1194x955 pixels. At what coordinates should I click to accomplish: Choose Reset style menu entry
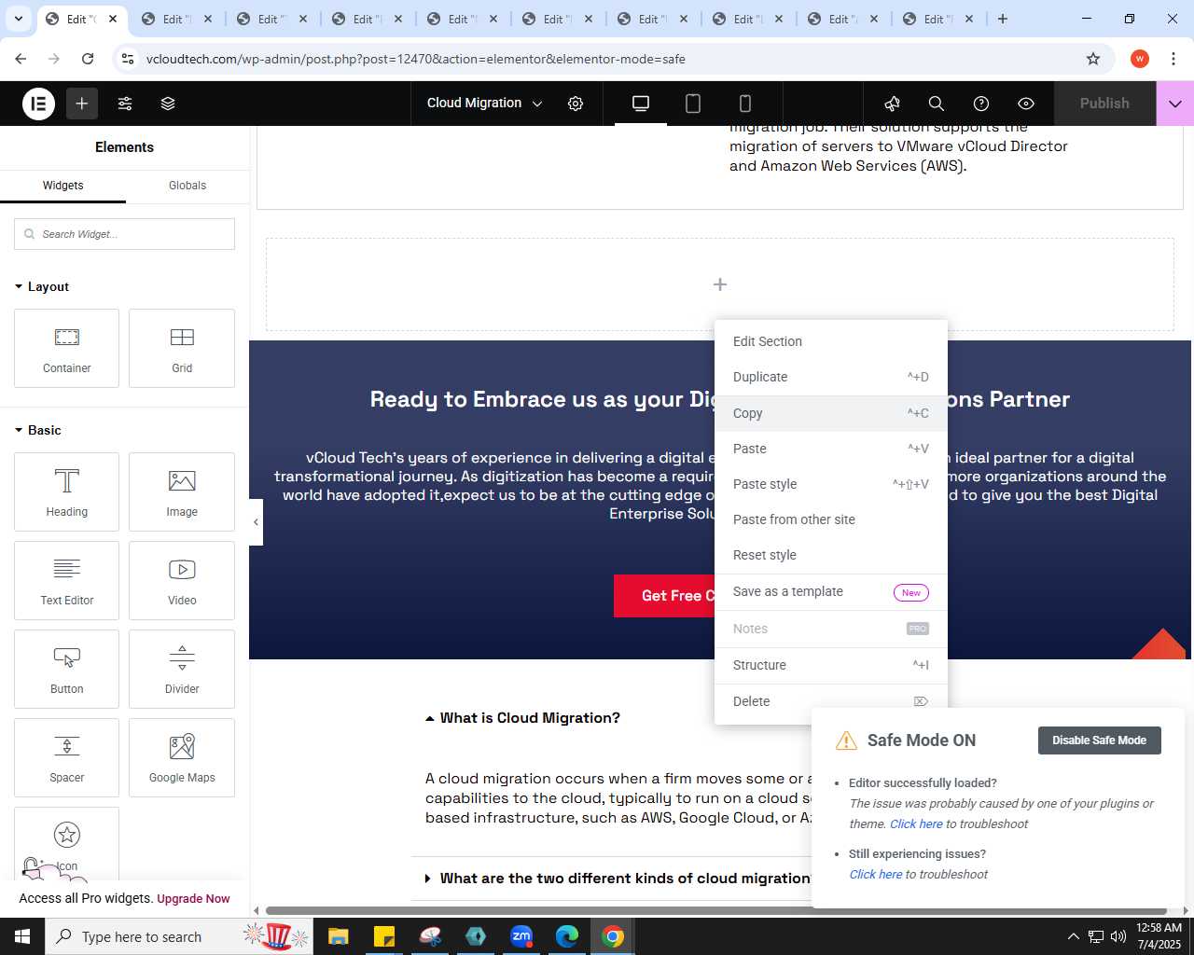tap(831, 555)
